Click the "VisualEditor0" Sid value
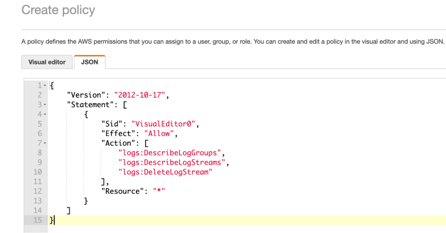This screenshot has height=233, width=446. tap(163, 124)
